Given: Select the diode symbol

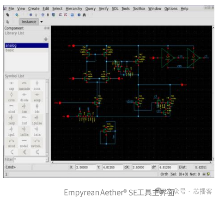Looking at the screenshot, I should 24,97.
